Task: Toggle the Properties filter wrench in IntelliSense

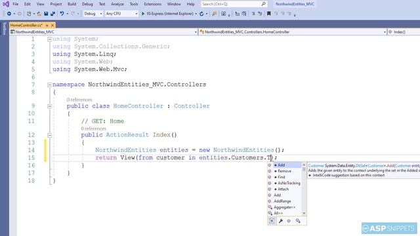Action: click(x=281, y=221)
